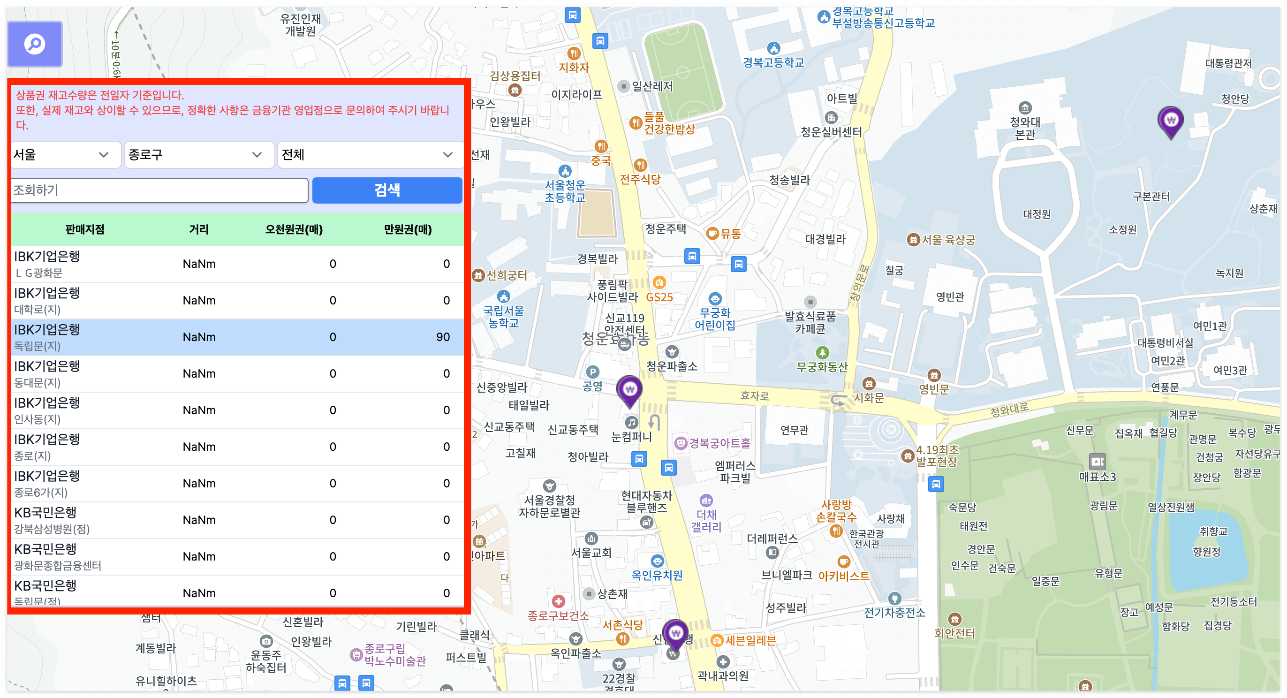Click the 청와대 본관 landmark icon

click(x=1025, y=107)
